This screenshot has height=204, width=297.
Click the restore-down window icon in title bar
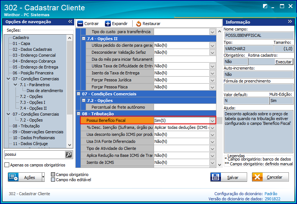click(265, 6)
